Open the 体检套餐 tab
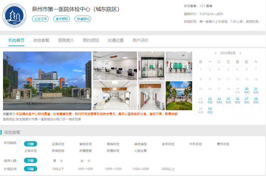This screenshot has width=266, height=176. click(x=41, y=41)
